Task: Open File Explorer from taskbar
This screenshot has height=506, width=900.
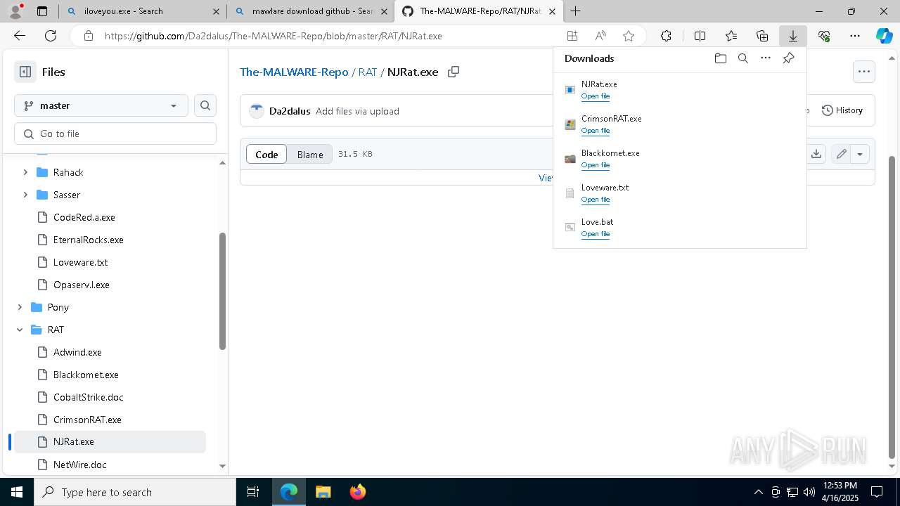Action: click(x=323, y=492)
